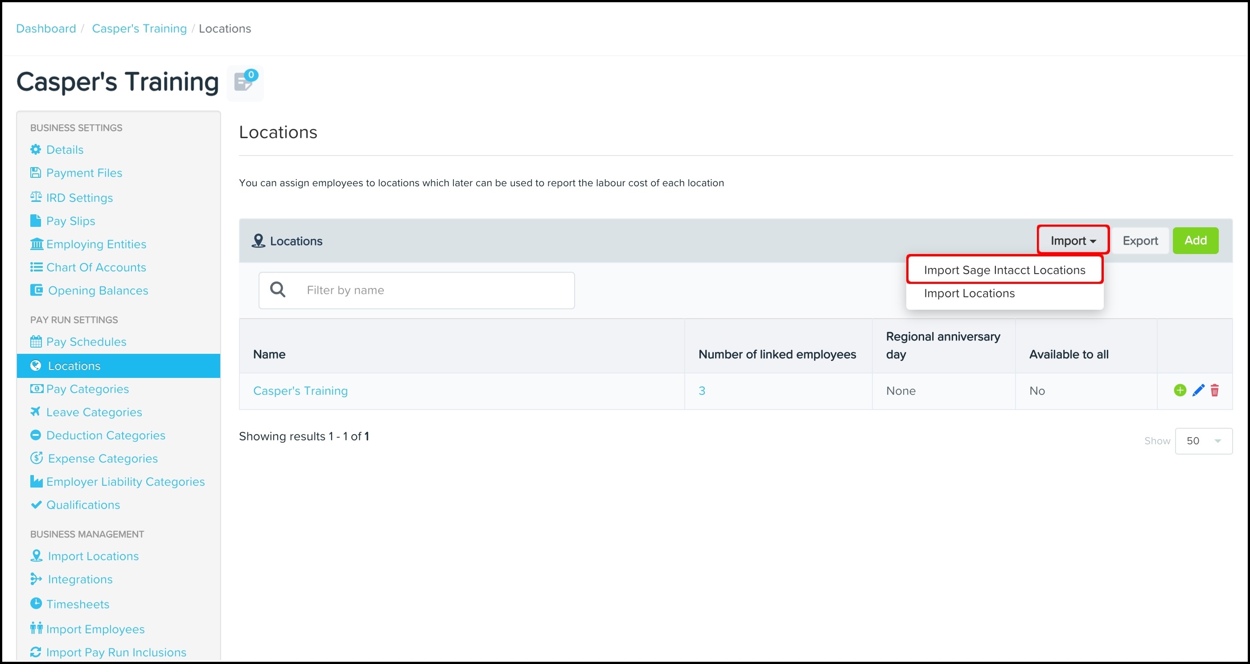Click the clock icon beside Timesheets
1250x664 pixels.
click(36, 603)
